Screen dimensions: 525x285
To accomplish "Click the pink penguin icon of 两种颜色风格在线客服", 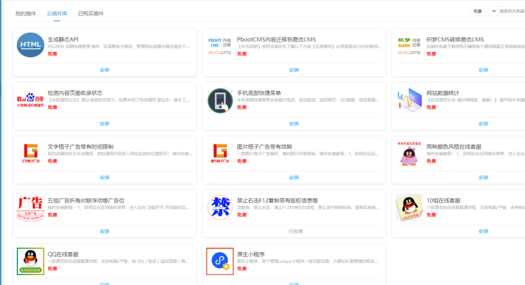I will tap(409, 154).
